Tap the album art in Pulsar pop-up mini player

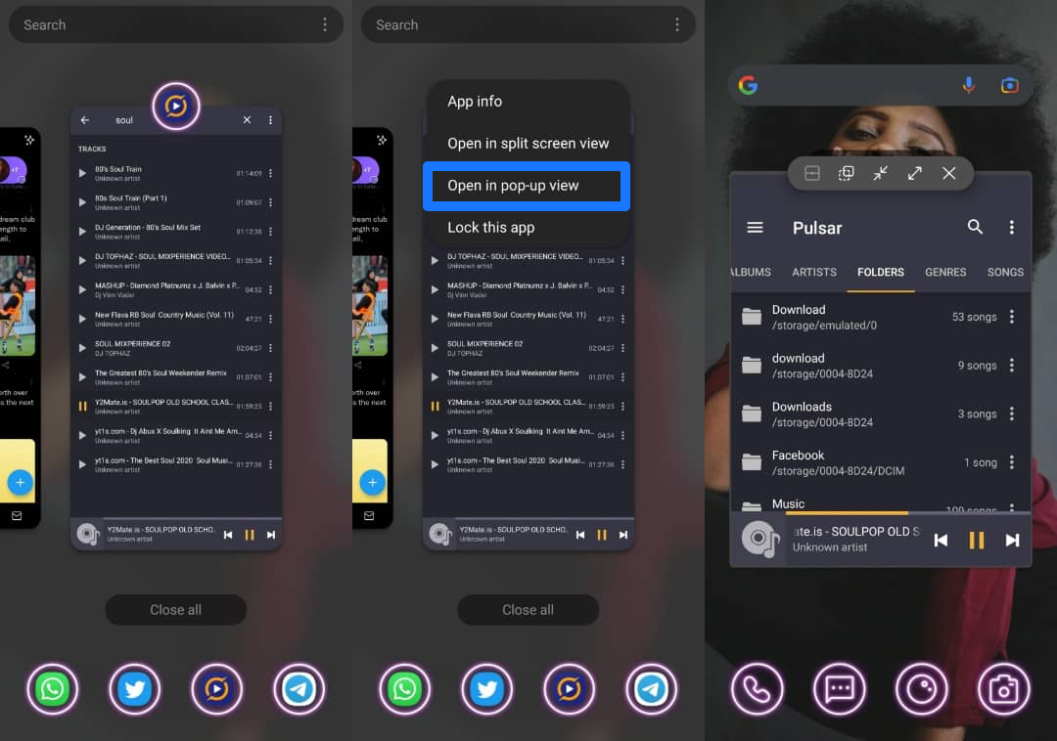(759, 540)
